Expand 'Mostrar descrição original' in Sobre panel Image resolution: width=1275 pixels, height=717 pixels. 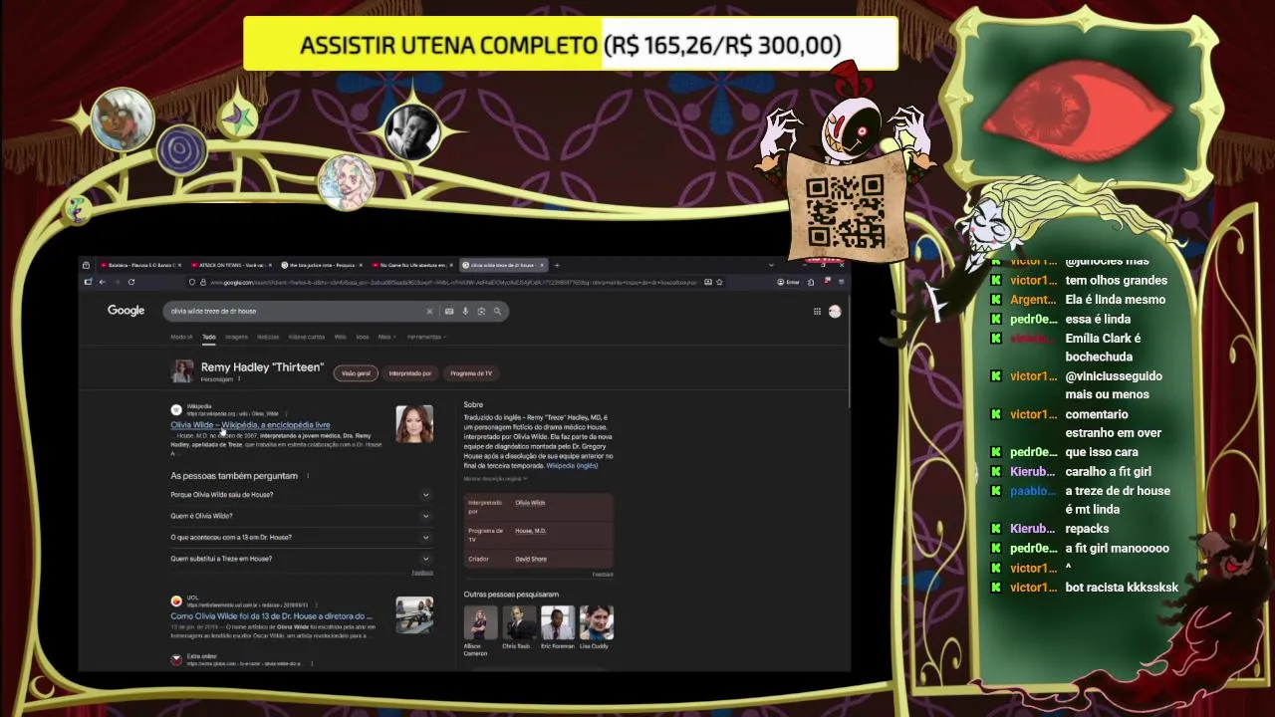tap(495, 479)
